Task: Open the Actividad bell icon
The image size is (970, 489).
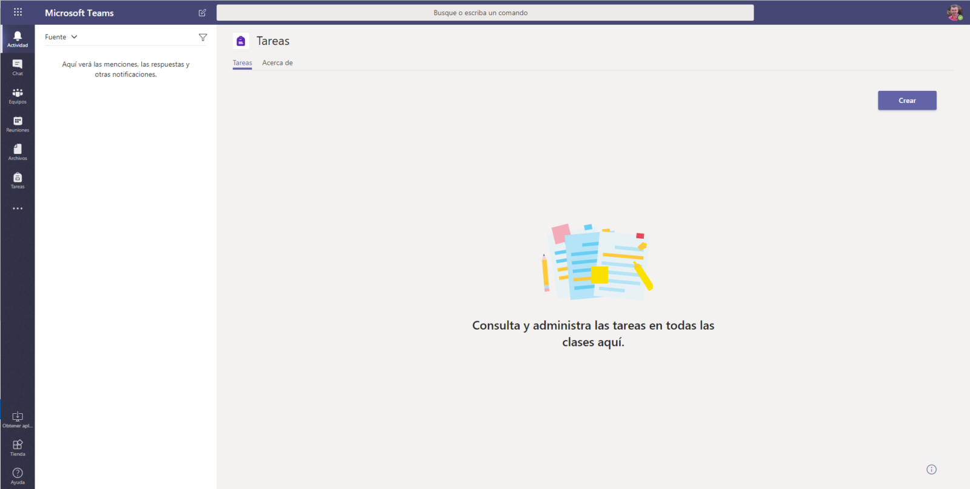Action: (x=18, y=38)
